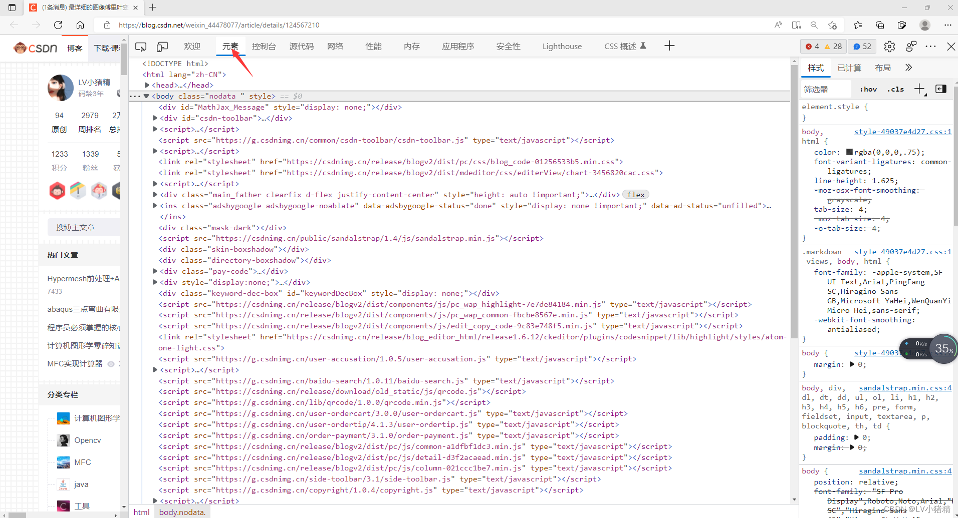Open style-49037e4d27.css:1 link for body, html

903,132
